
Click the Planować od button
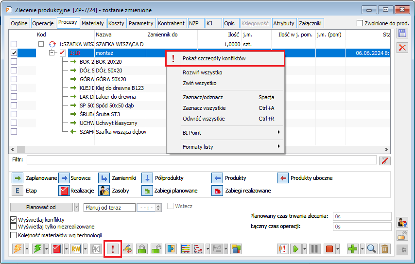(41, 207)
